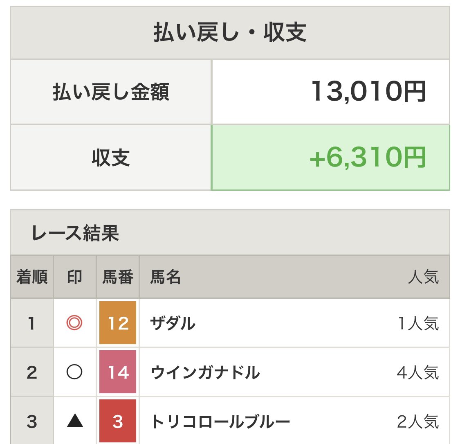Click the black triangle mark for トリコロールブルー
The height and width of the screenshot is (444, 460).
pyautogui.click(x=74, y=421)
